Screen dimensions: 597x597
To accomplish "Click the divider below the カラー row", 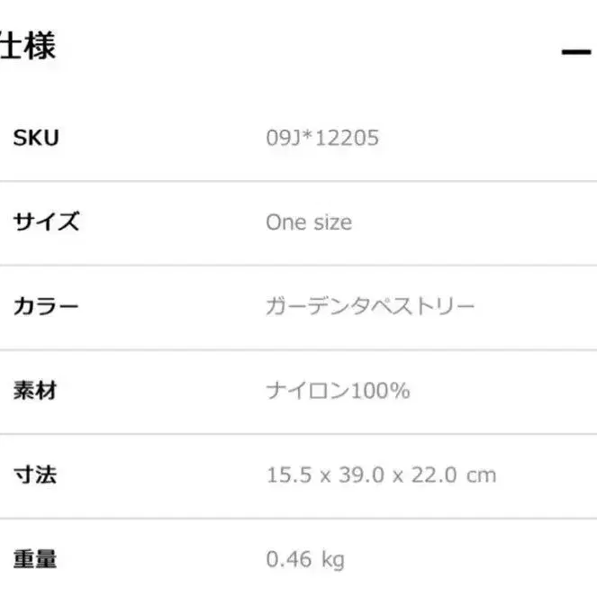I will [x=299, y=349].
